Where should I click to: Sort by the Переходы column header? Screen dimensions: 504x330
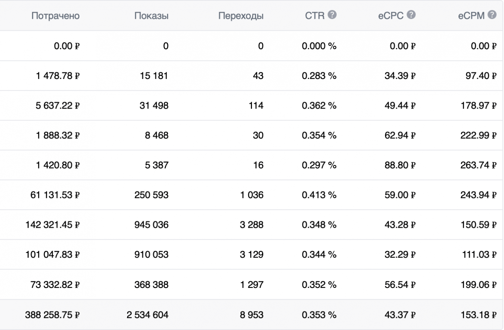tap(241, 16)
